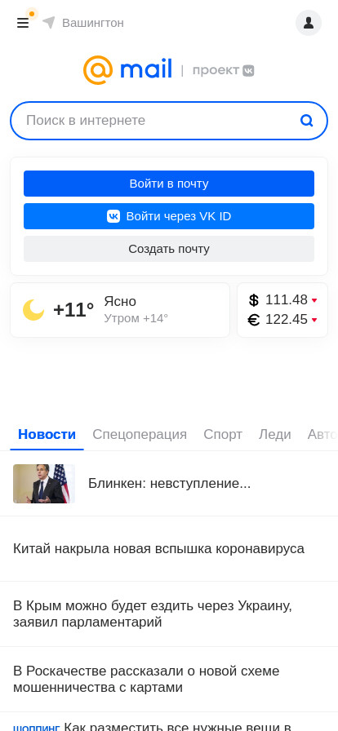Click Войти через VK ID button
The height and width of the screenshot is (731, 338).
169,216
